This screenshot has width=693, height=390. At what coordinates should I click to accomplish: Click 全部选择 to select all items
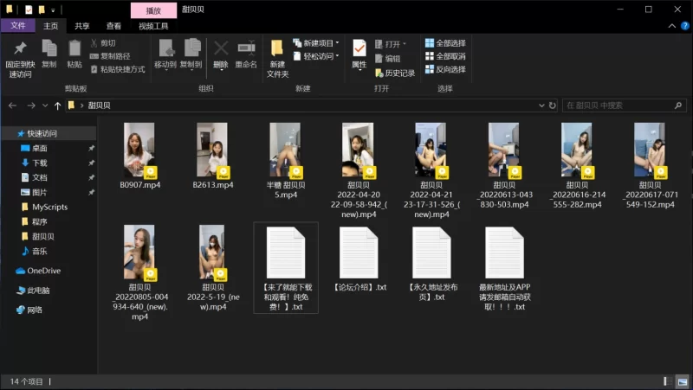(444, 43)
